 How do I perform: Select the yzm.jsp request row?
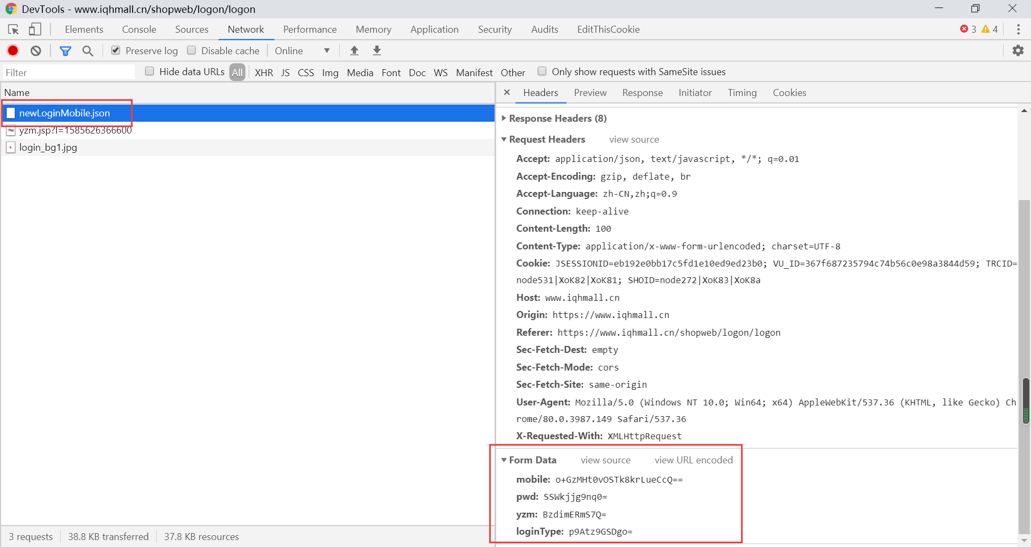(x=248, y=130)
